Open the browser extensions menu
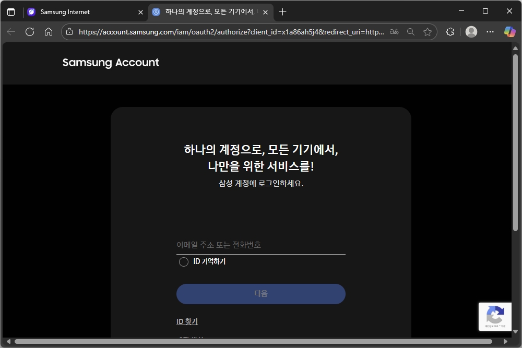 (x=450, y=32)
